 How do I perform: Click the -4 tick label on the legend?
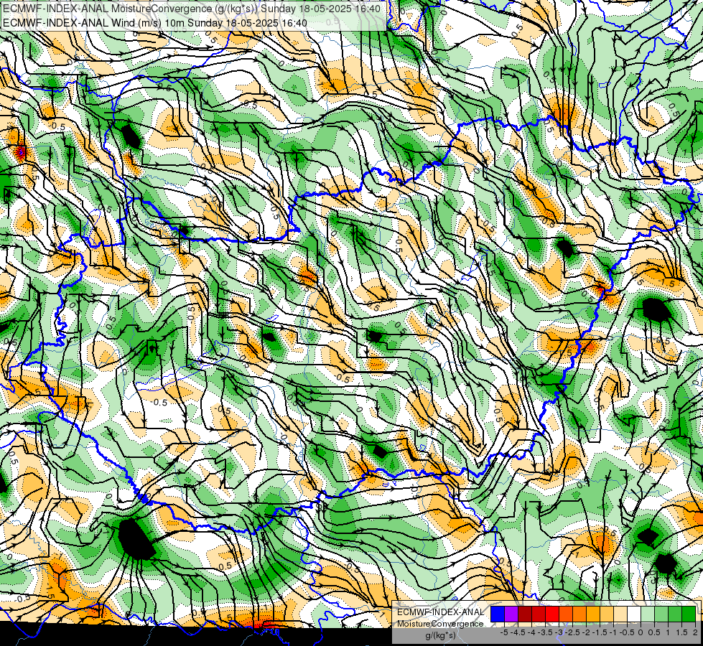(531, 632)
